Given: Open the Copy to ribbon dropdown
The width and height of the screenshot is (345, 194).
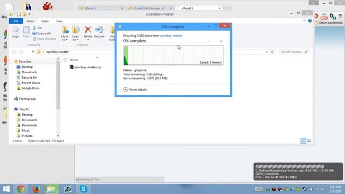Looking at the screenshot, I should point(75,33).
